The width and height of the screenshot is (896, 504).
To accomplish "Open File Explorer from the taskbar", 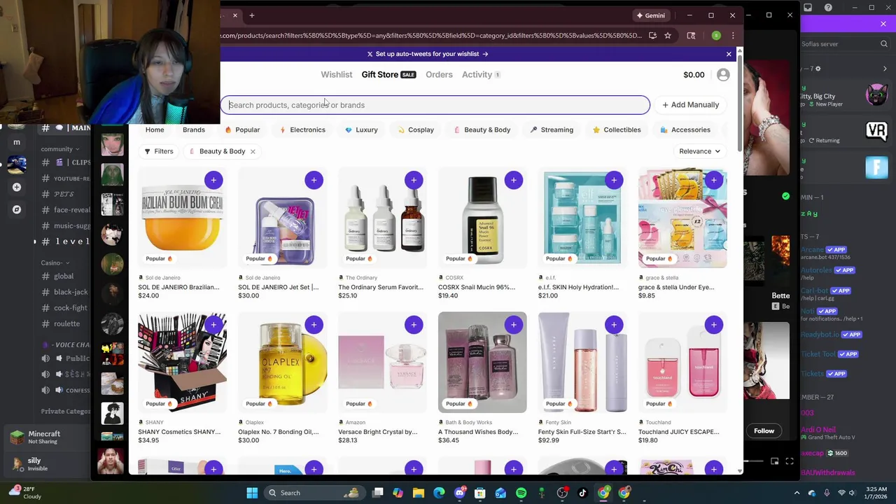I will point(419,493).
